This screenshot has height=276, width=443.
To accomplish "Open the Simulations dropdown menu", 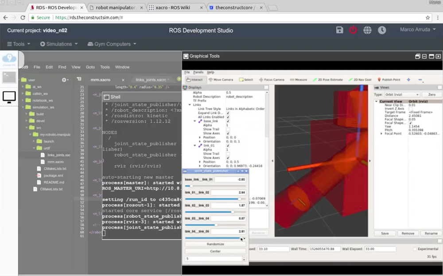I will tap(59, 44).
